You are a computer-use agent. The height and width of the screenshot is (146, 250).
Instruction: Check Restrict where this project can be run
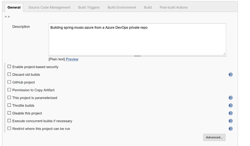[9, 128]
